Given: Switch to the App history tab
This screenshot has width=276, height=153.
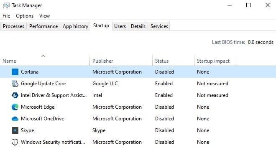Looking at the screenshot, I should (x=75, y=26).
